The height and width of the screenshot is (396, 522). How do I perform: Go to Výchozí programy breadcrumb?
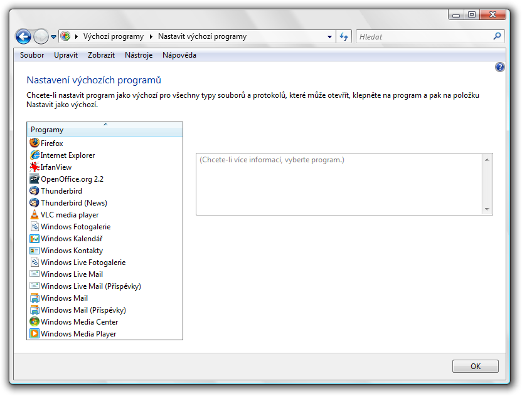point(114,36)
